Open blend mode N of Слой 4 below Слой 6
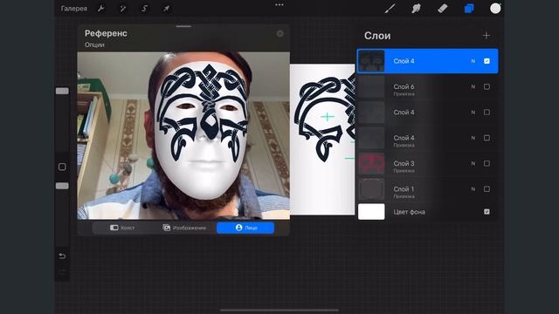Screen dimensions: 559x314 click(x=473, y=113)
